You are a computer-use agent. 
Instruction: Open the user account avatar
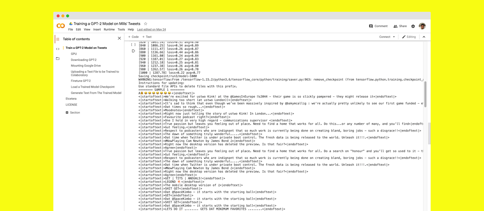422,26
